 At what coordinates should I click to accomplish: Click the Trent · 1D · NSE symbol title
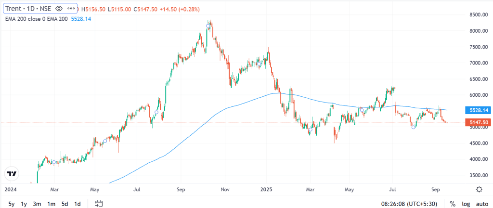[28, 9]
